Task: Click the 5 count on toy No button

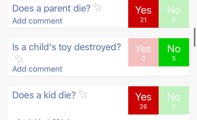Action: tap(174, 59)
